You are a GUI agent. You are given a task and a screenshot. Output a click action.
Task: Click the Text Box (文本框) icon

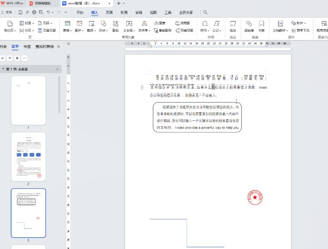(x=129, y=23)
